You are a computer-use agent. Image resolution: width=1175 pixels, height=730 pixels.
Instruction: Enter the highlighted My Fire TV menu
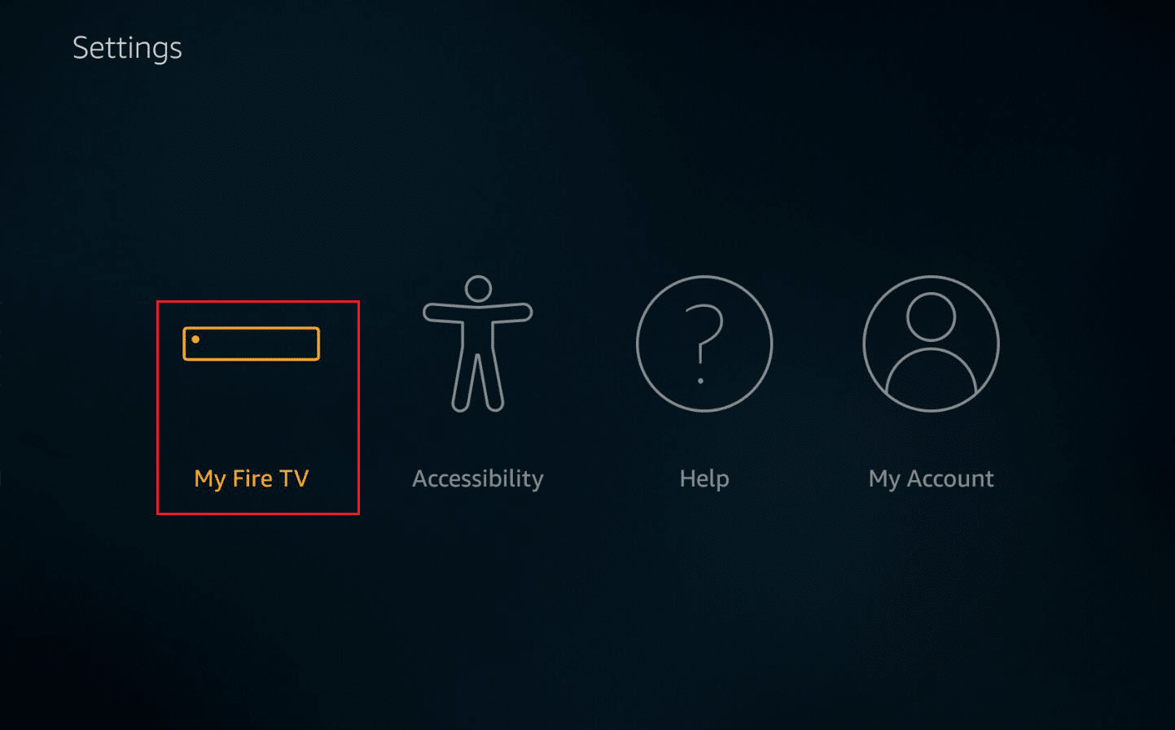(x=258, y=408)
